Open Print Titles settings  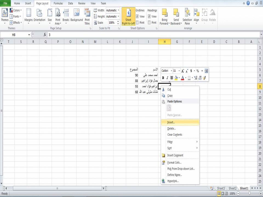click(87, 16)
